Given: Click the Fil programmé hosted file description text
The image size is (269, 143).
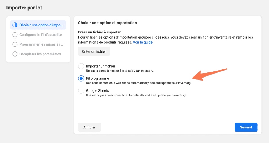Looking at the screenshot, I should tap(139, 83).
